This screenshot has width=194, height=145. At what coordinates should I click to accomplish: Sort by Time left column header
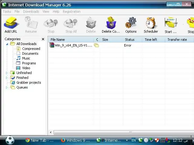[154, 40]
